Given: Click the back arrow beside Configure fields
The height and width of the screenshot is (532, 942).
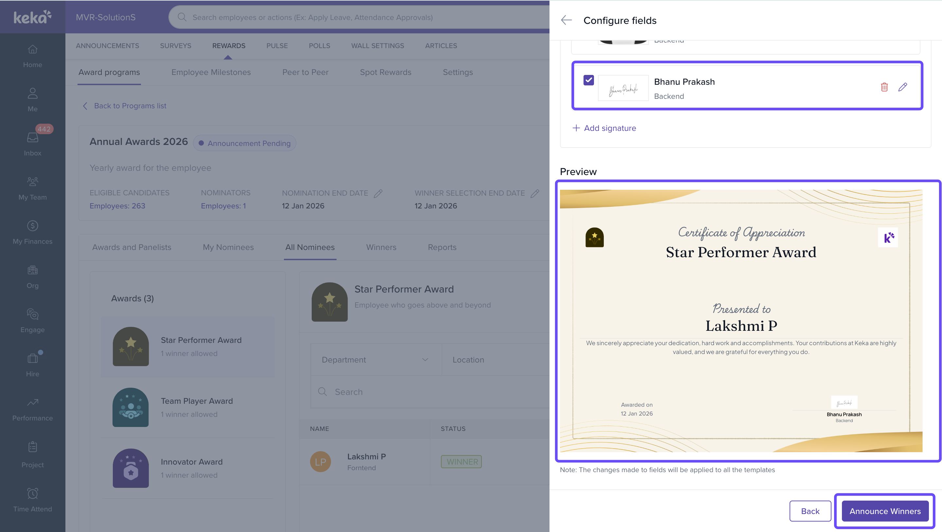Looking at the screenshot, I should click(566, 20).
